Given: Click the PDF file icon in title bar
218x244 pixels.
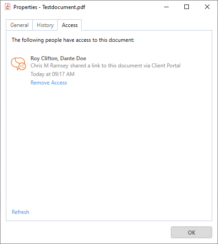Looking at the screenshot, I should point(8,7).
